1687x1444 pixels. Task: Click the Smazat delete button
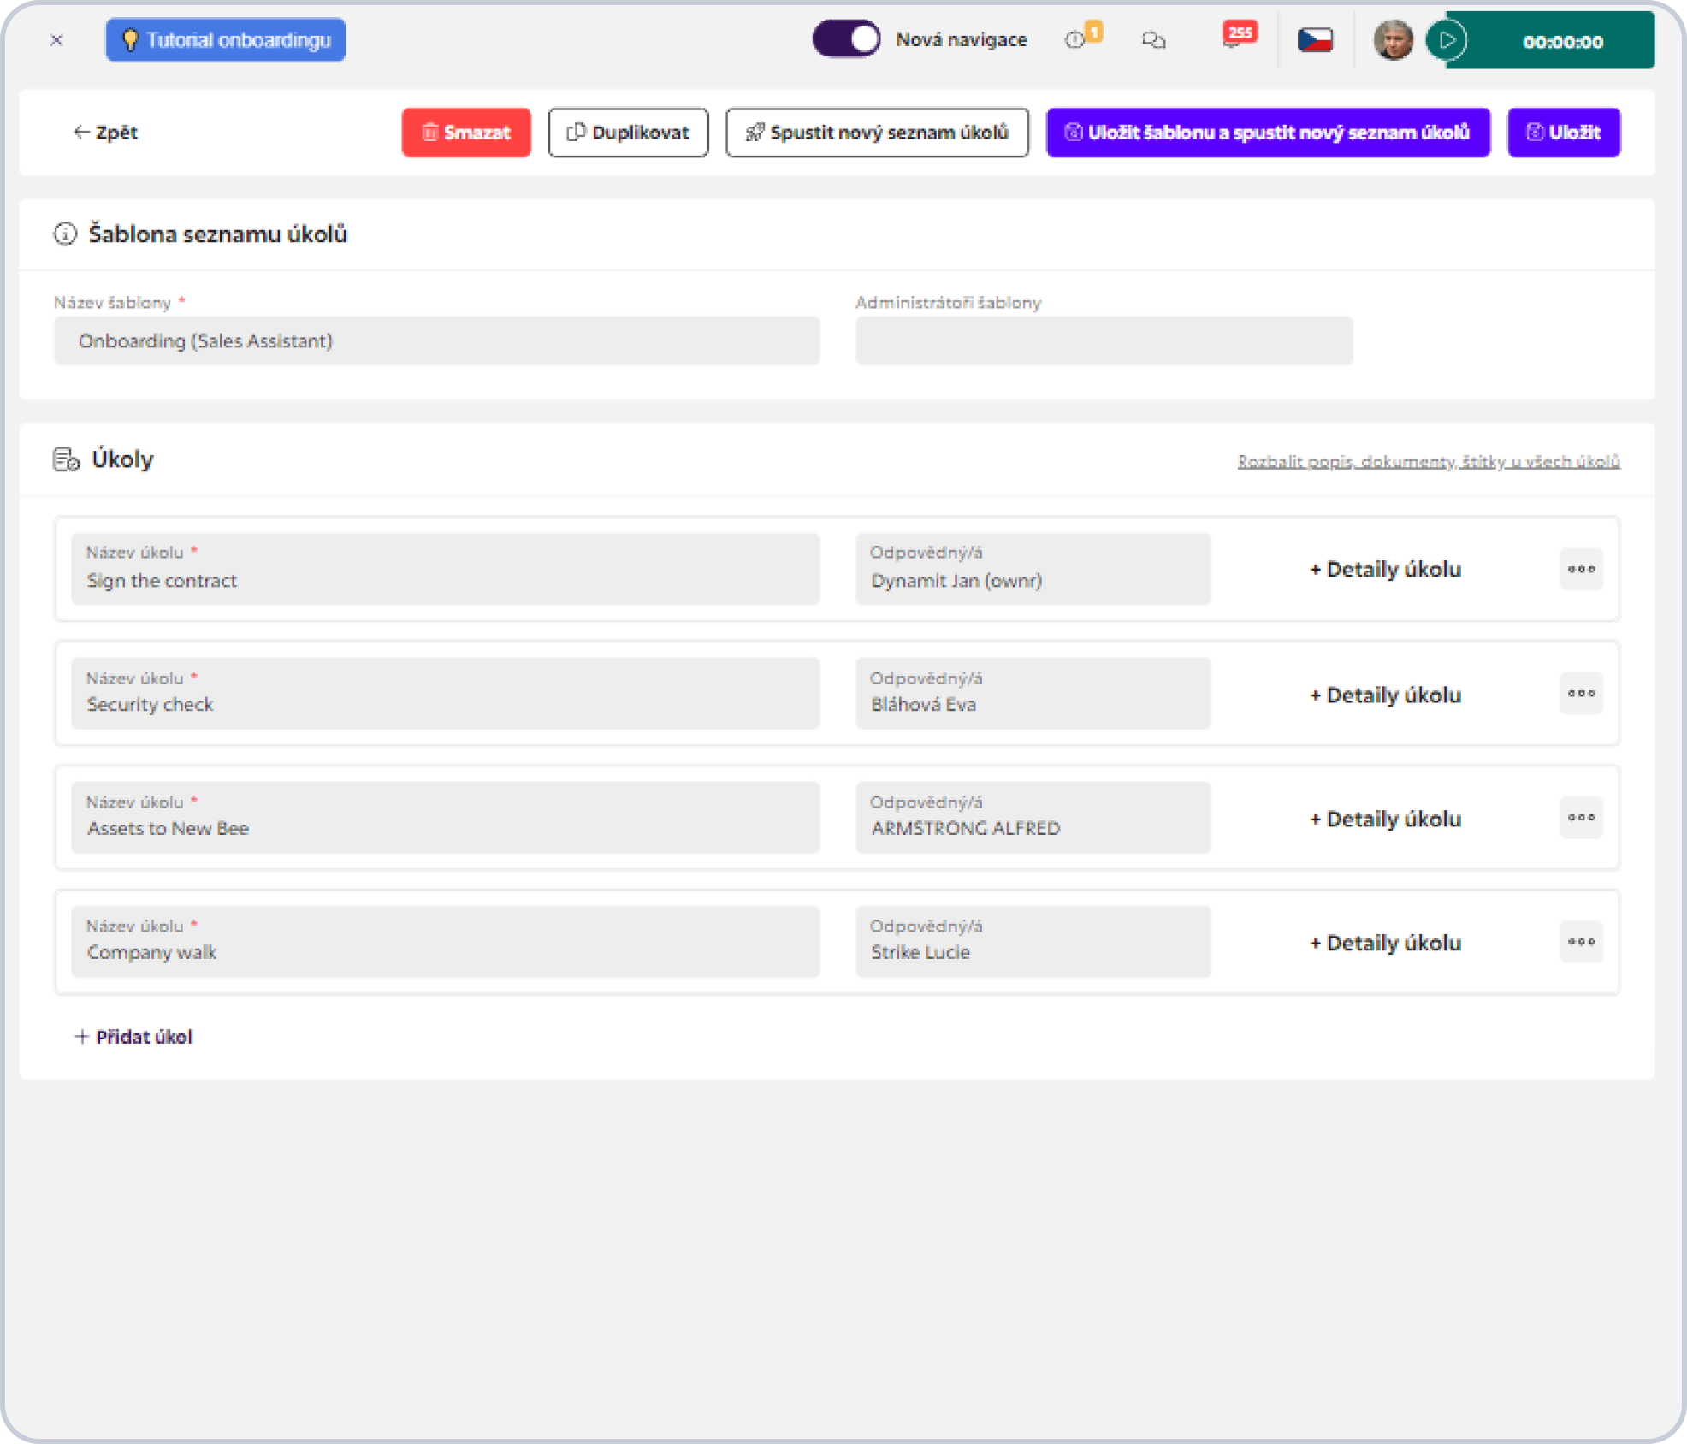(466, 133)
